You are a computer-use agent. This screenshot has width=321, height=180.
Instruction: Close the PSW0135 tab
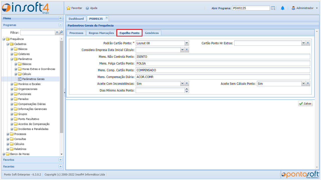(107, 17)
